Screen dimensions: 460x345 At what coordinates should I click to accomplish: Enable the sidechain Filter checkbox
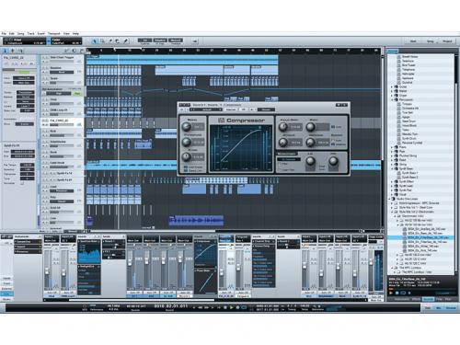[x=281, y=164]
